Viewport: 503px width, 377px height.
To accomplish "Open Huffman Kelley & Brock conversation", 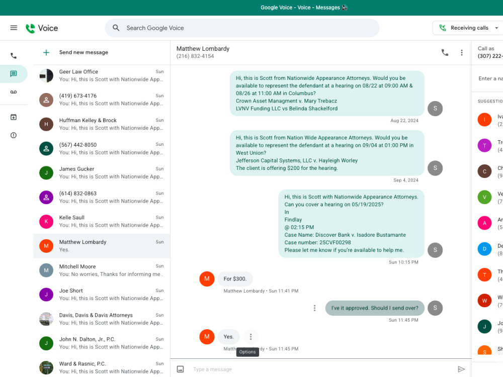I will (102, 124).
